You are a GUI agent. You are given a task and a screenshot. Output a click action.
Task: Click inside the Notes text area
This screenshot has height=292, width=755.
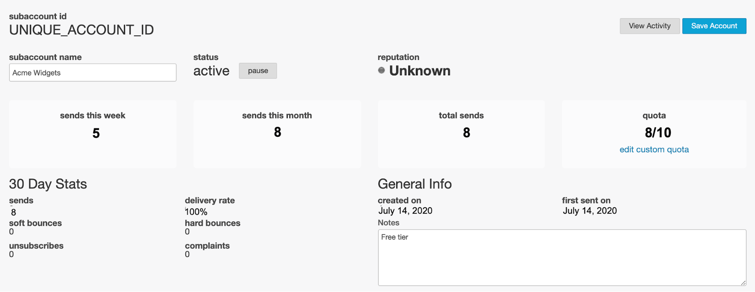pyautogui.click(x=562, y=258)
